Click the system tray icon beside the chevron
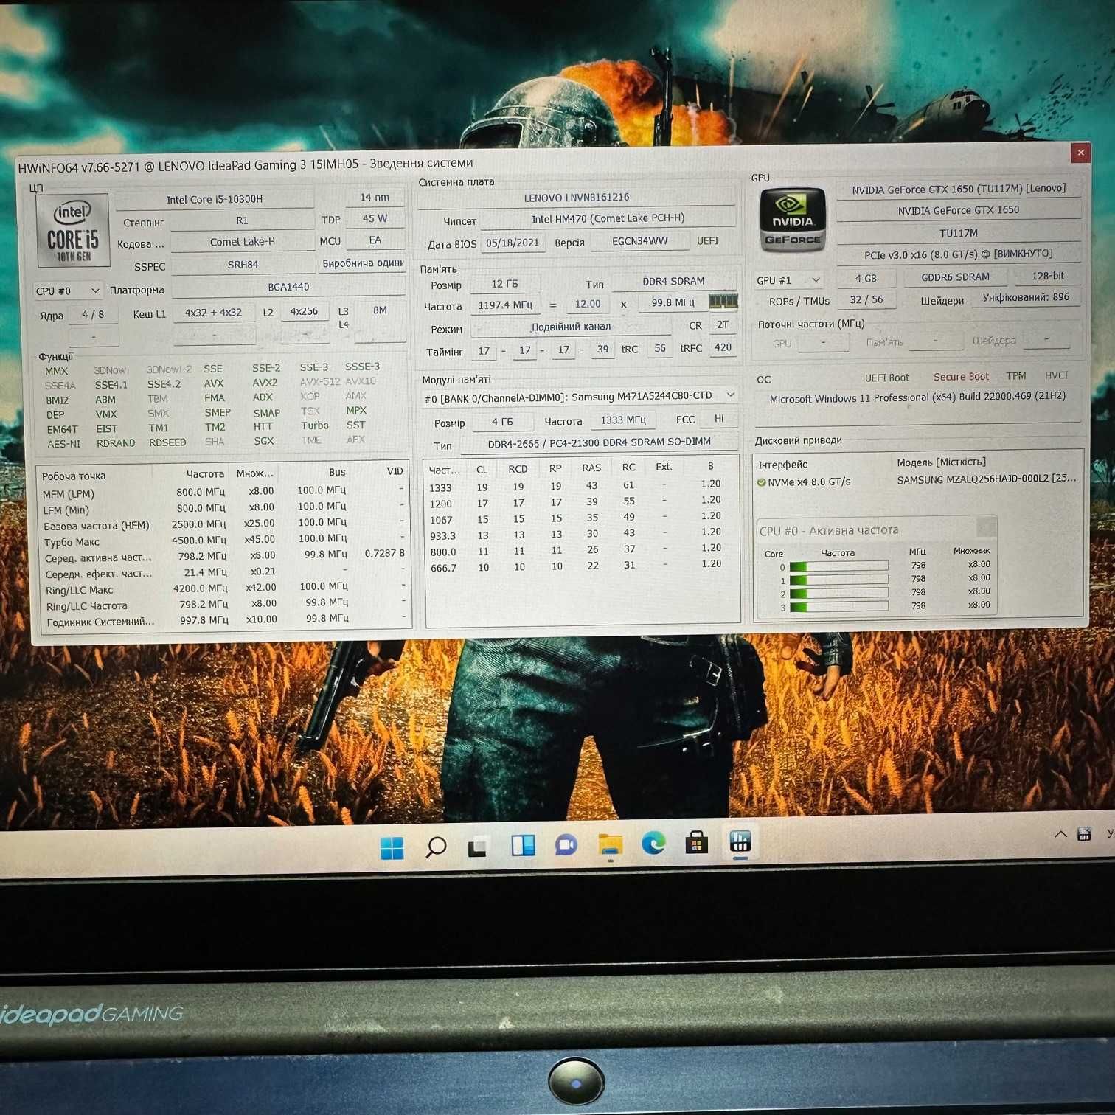 pyautogui.click(x=1084, y=834)
